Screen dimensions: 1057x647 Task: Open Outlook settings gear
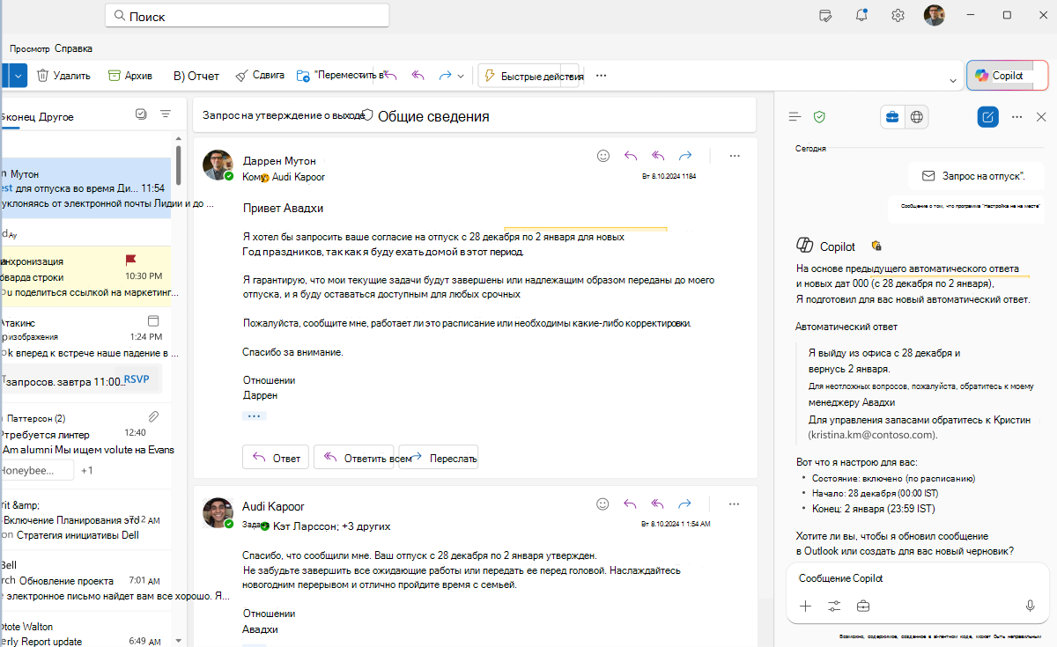click(898, 15)
